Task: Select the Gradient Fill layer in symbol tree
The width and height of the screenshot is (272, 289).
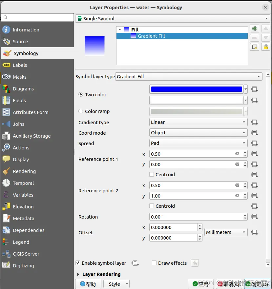Action: [182, 36]
